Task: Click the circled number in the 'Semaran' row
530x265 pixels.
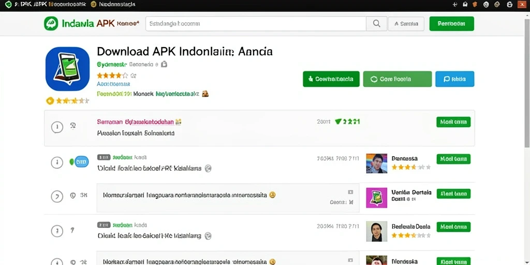Action: coord(57,127)
